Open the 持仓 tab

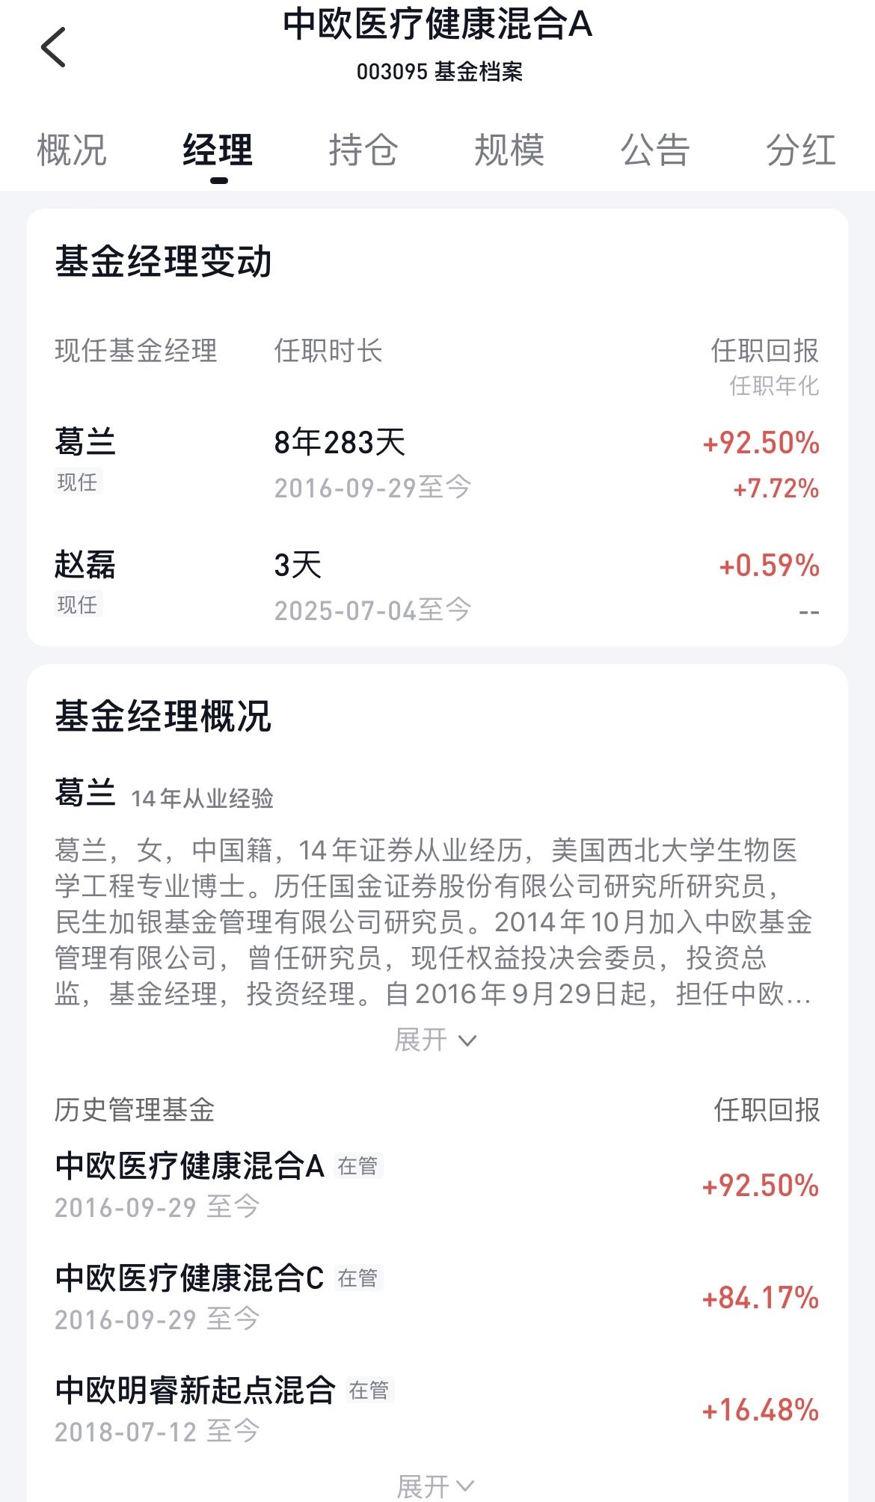point(363,150)
